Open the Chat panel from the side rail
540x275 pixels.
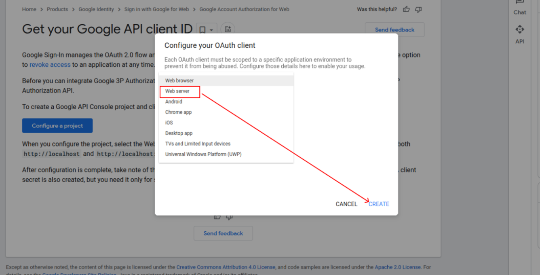520,8
